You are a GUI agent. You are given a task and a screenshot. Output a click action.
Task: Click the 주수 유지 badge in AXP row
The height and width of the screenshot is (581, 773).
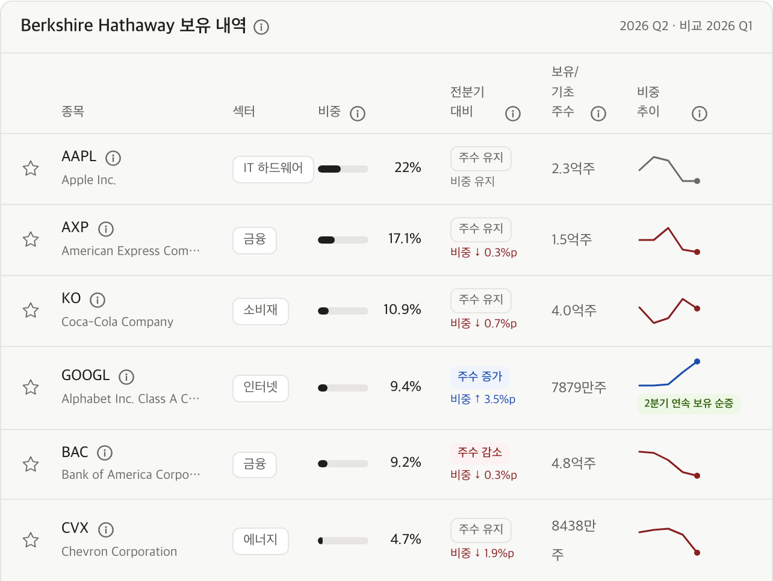(481, 229)
